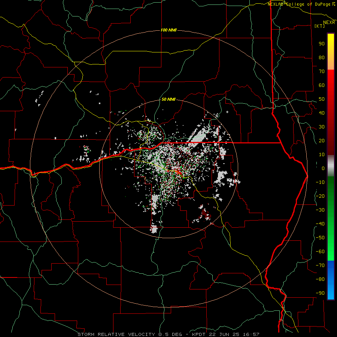Click the "[KT]" units label

point(319,26)
